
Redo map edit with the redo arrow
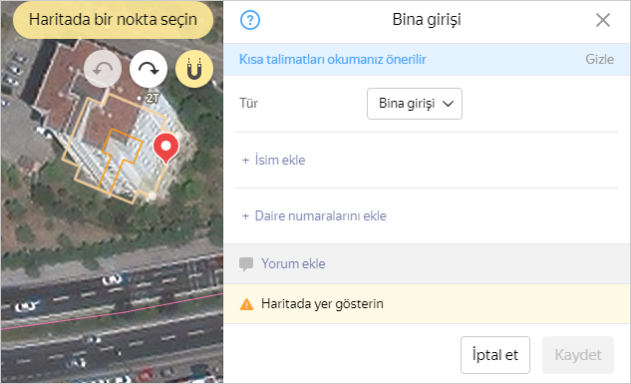(x=149, y=69)
